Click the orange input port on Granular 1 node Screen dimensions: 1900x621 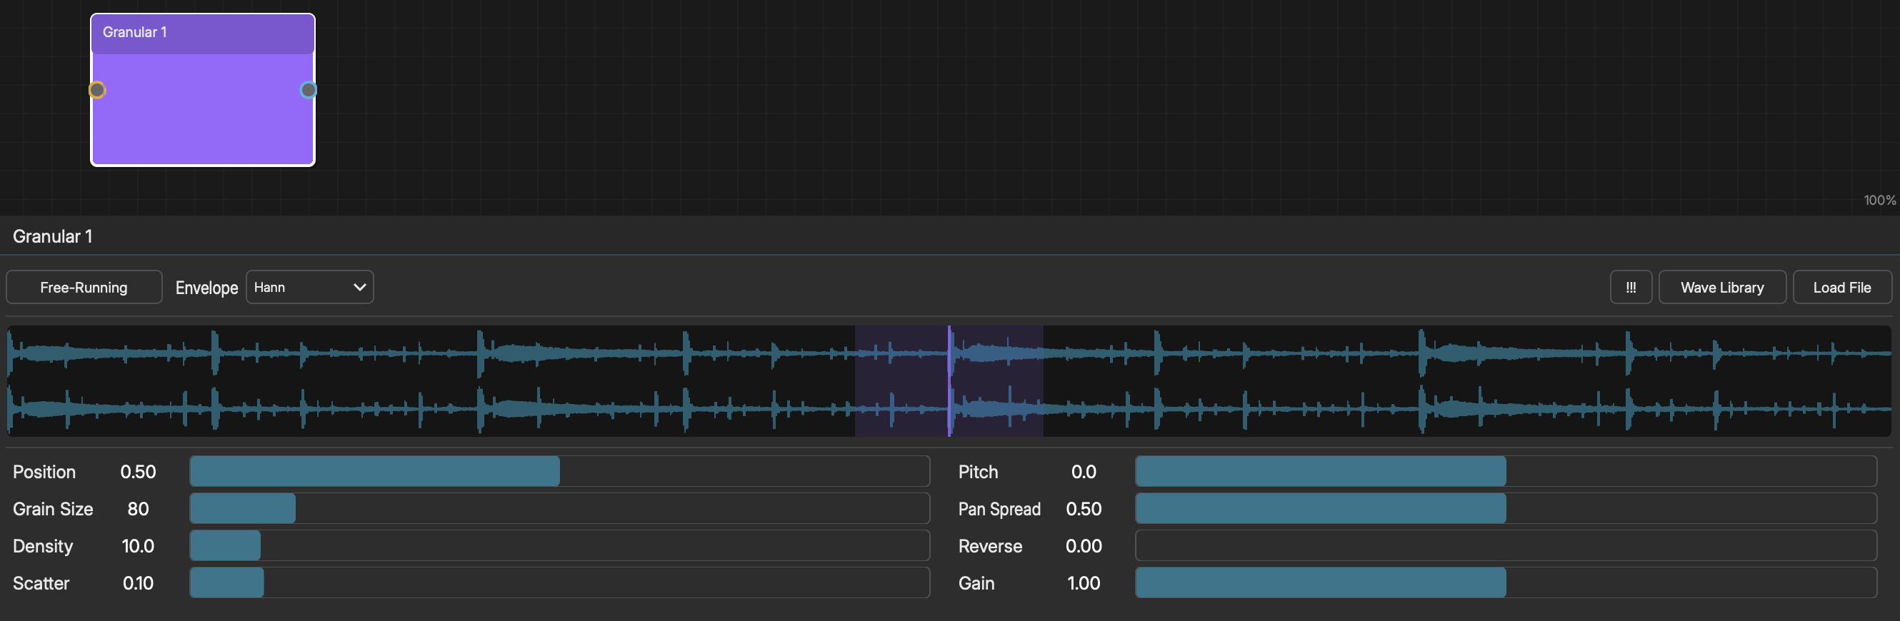coord(97,90)
